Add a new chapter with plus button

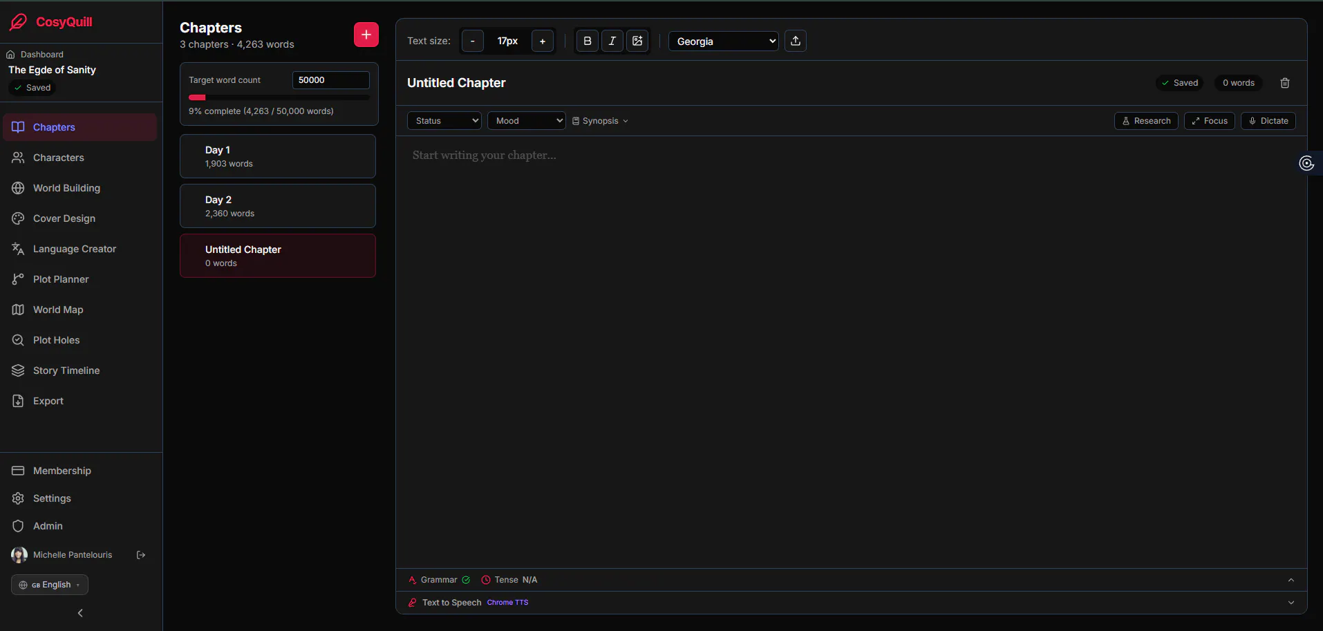[x=366, y=35]
